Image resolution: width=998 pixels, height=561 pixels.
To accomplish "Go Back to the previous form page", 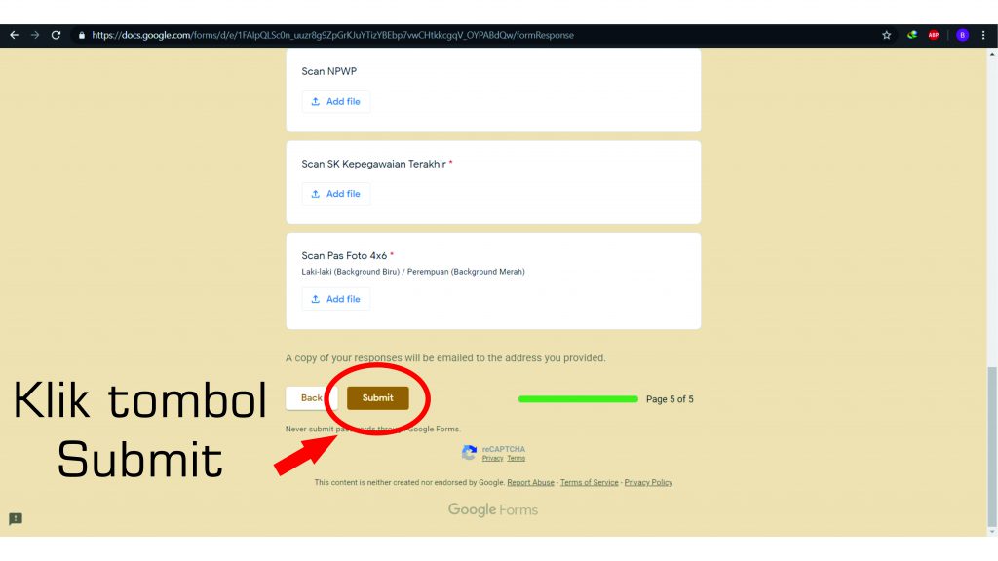I will click(310, 397).
